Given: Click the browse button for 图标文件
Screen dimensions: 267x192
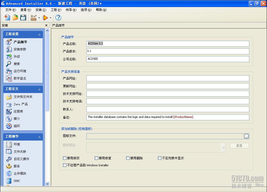Looking at the screenshot, I should click(246, 136).
